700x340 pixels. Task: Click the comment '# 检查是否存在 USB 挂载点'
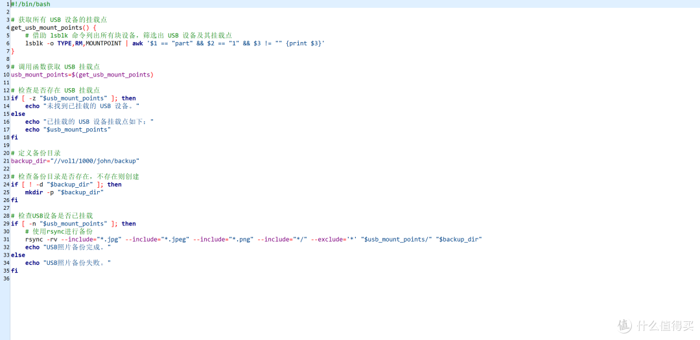(55, 91)
